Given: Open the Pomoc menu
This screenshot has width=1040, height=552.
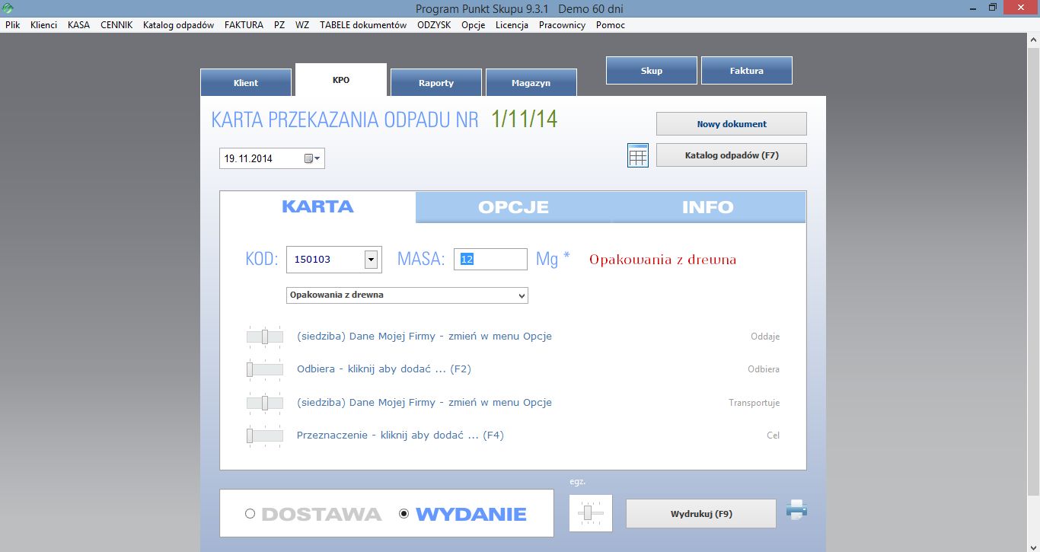Looking at the screenshot, I should click(611, 25).
